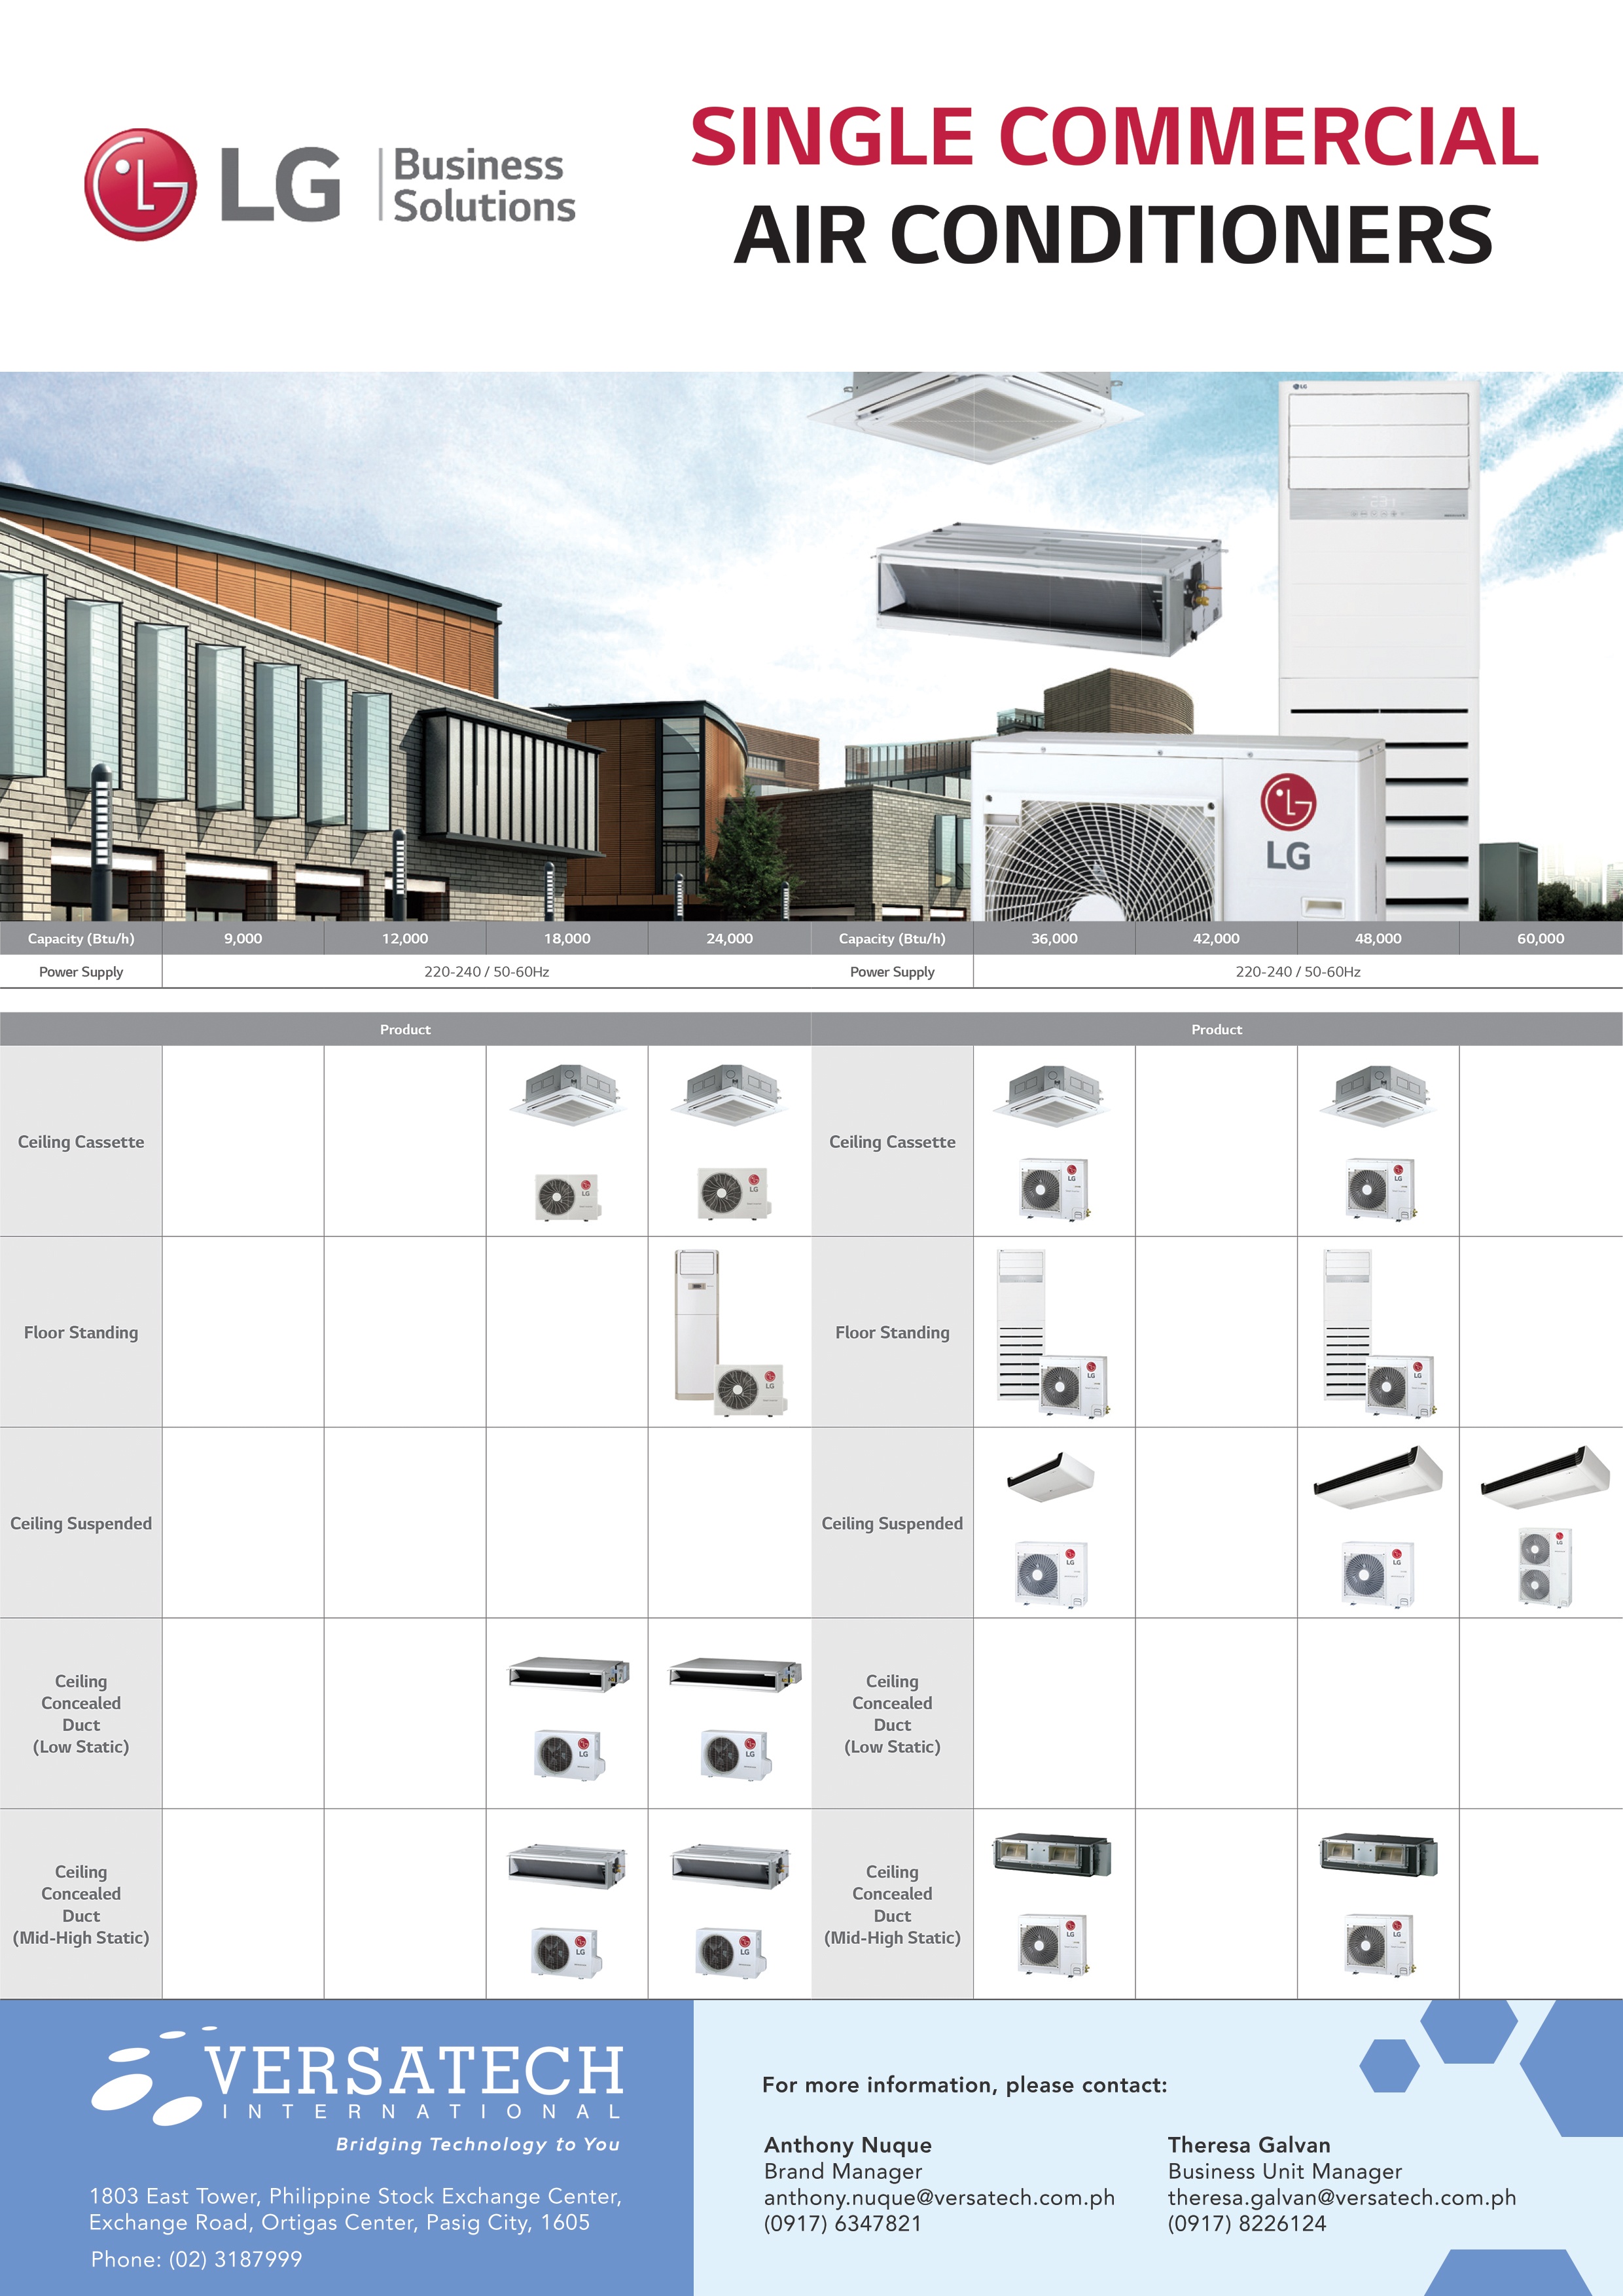Viewport: 1623px width, 2296px height.
Task: Click the 48,000 Btu ceiling suspended outdoor unit
Action: 1378,1573
